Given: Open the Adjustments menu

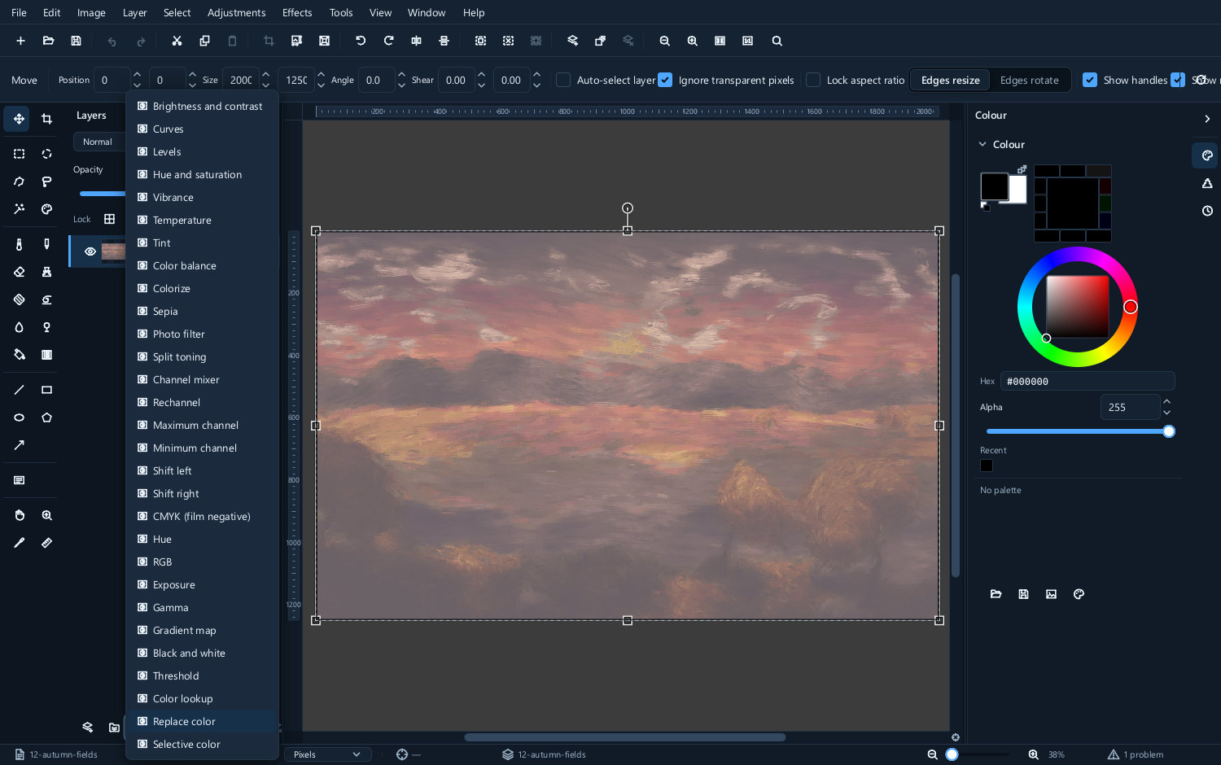Looking at the screenshot, I should coord(236,12).
